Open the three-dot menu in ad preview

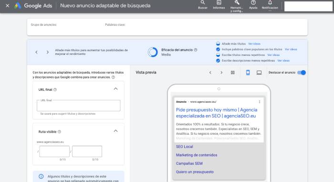[x=260, y=102]
